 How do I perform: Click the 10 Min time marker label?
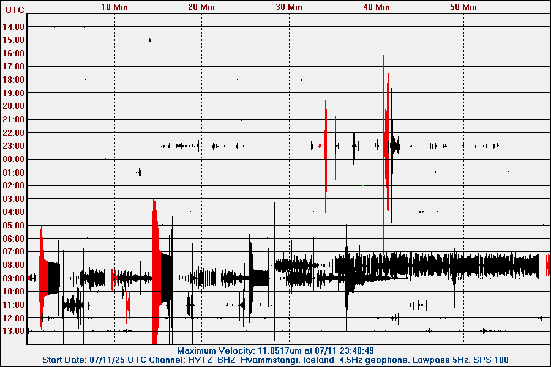tap(114, 7)
